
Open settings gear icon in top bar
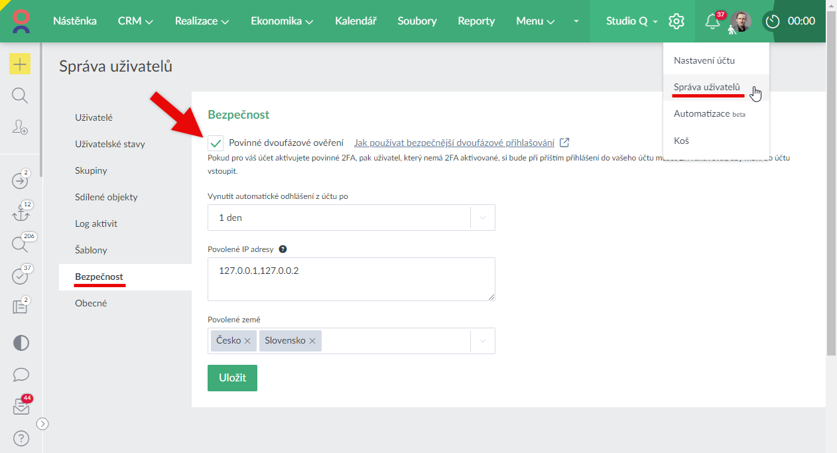[x=676, y=21]
